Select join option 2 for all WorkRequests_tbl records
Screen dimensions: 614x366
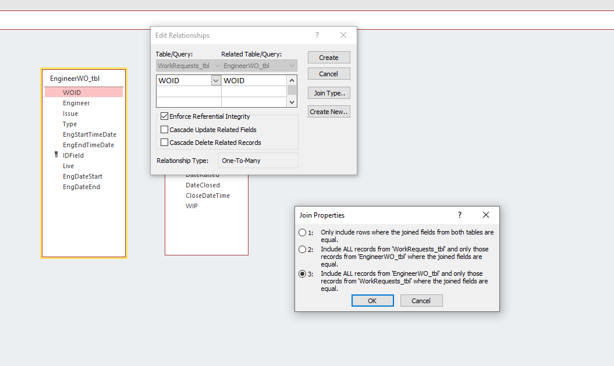[302, 250]
